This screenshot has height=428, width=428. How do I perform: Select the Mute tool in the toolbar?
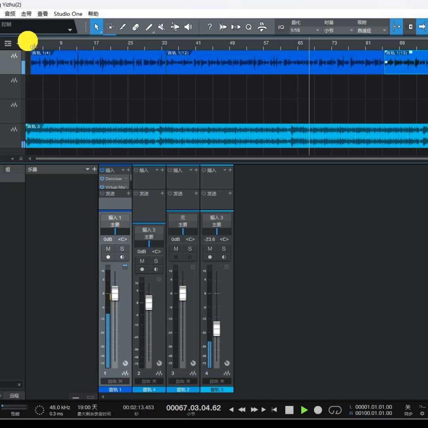[x=161, y=27]
